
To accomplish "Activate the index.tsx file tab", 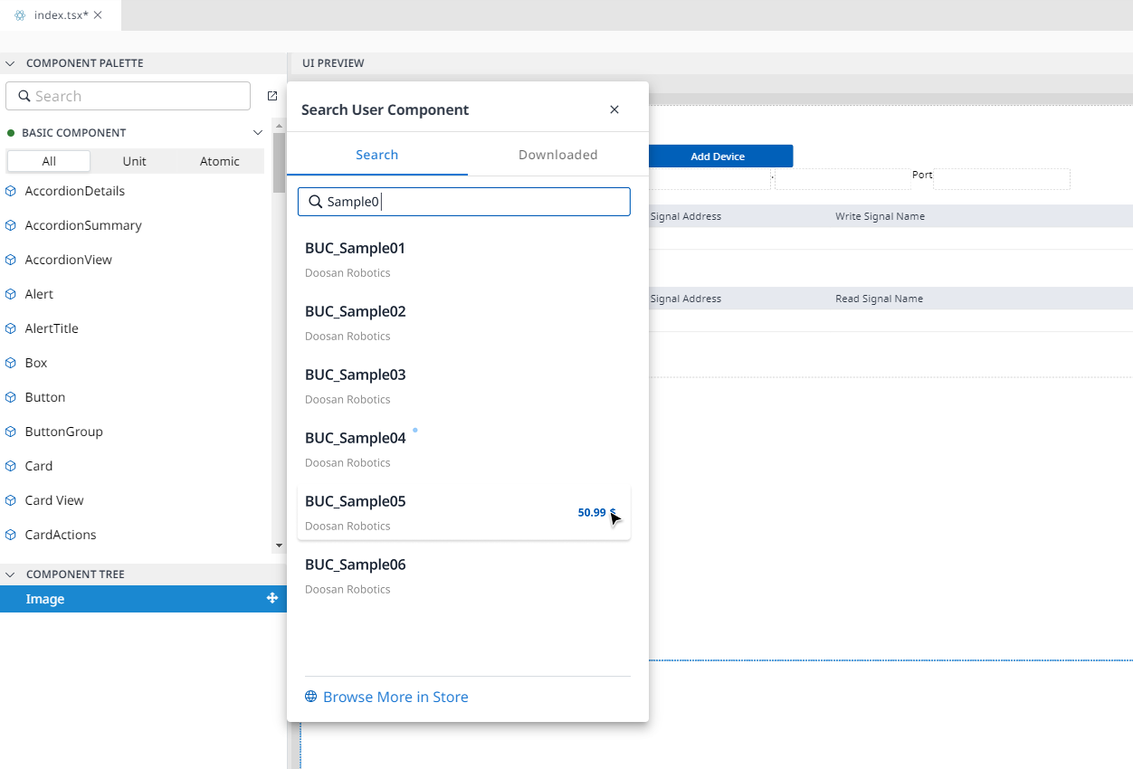I will (x=59, y=15).
